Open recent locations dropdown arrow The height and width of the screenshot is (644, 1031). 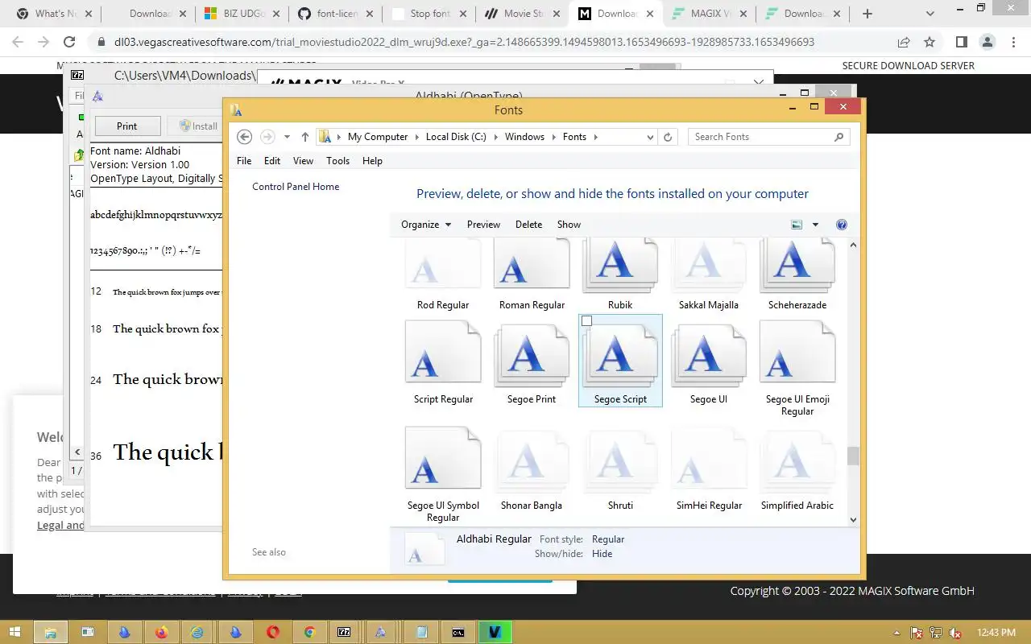point(287,137)
